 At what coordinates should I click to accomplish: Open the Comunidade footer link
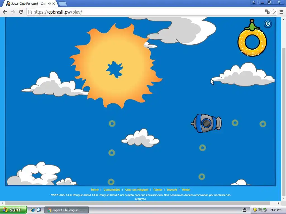[x=112, y=189]
